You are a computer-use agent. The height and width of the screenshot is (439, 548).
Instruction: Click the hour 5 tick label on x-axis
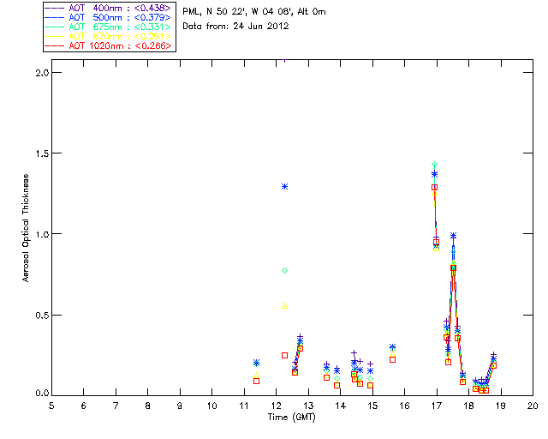tap(51, 406)
